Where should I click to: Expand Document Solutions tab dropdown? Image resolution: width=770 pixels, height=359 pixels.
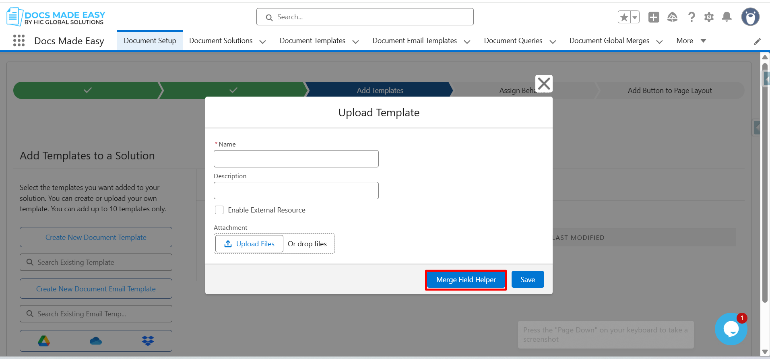(263, 41)
